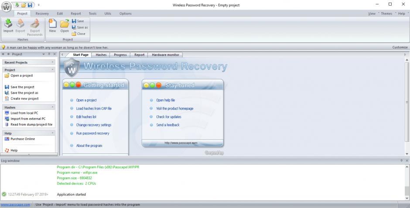The width and height of the screenshot is (410, 208).
Task: Switch to the Project ribbon tab
Action: coord(22,14)
